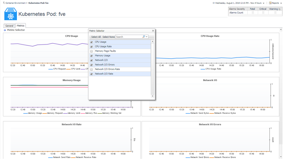Click the page scrollbar down arrow
Viewport: 284px width, 159px height.
coord(281,157)
